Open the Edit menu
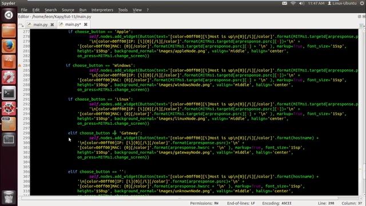The width and height of the screenshot is (366, 206). point(35,10)
